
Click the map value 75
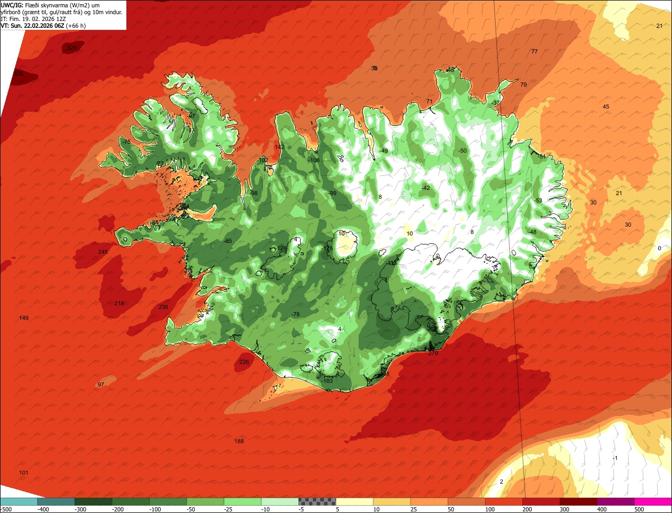[x=127, y=142]
